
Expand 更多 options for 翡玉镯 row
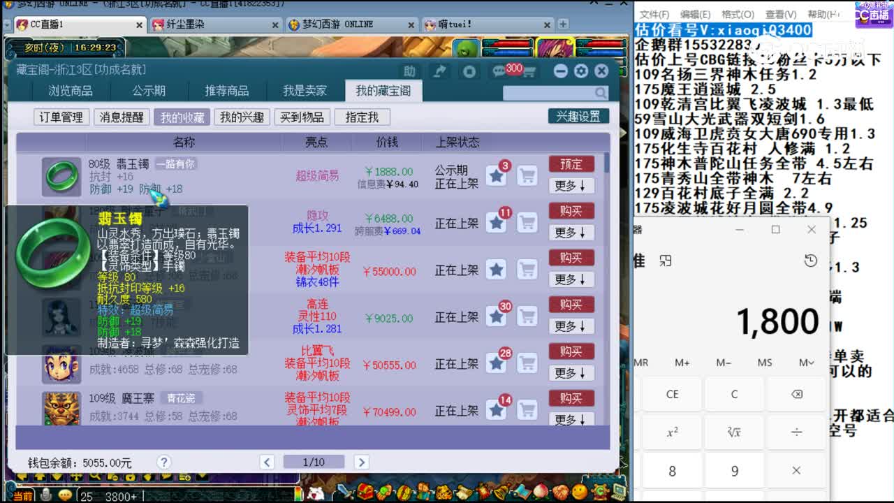pyautogui.click(x=571, y=186)
